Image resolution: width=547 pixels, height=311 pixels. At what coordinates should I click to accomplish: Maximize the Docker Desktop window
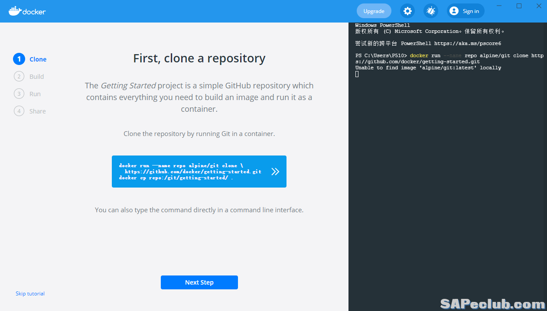(519, 6)
